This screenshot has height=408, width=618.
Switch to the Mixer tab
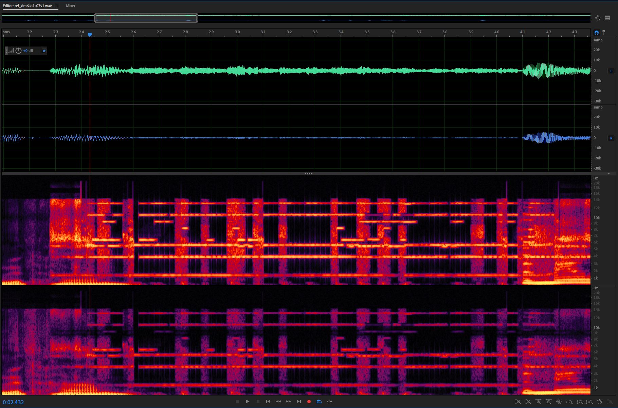pos(71,6)
